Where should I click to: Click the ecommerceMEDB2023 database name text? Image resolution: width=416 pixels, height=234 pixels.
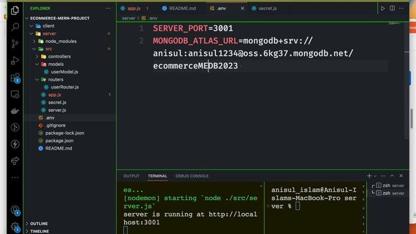[x=195, y=66]
